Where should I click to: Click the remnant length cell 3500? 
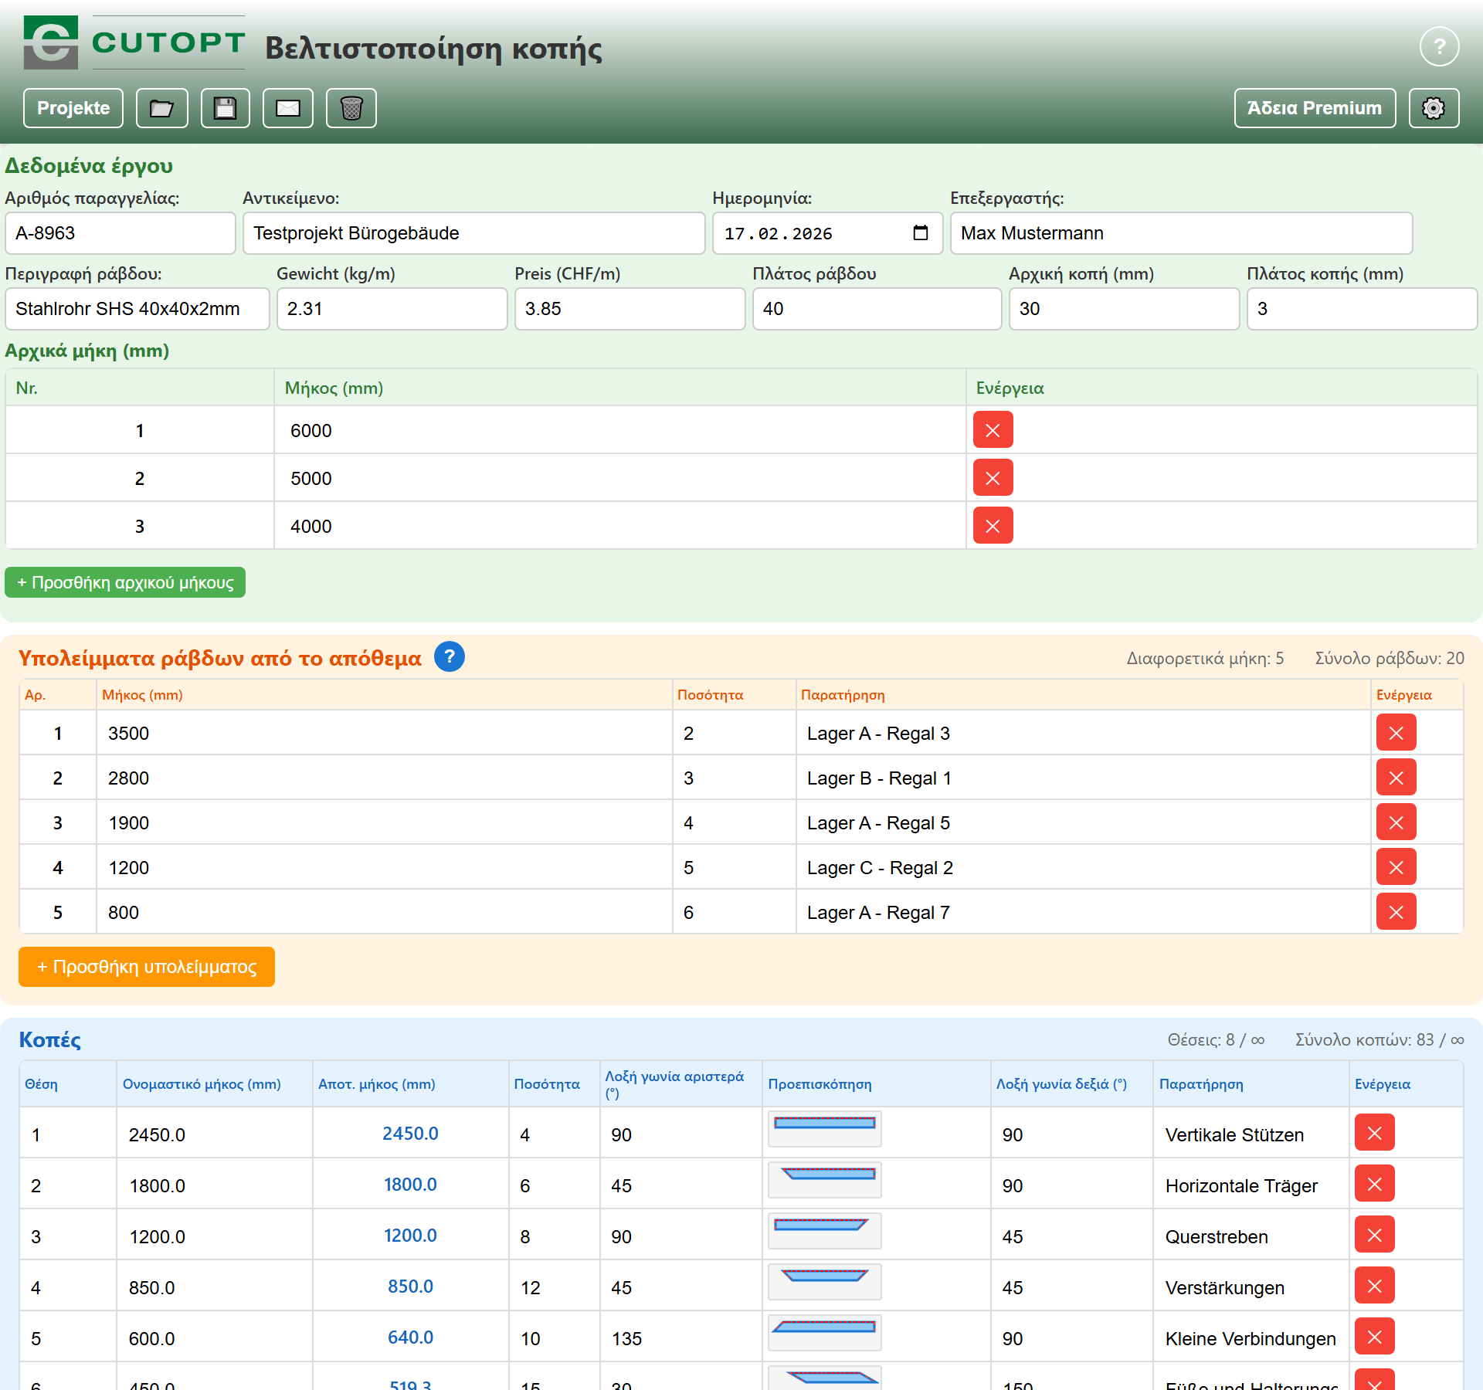[x=385, y=733]
